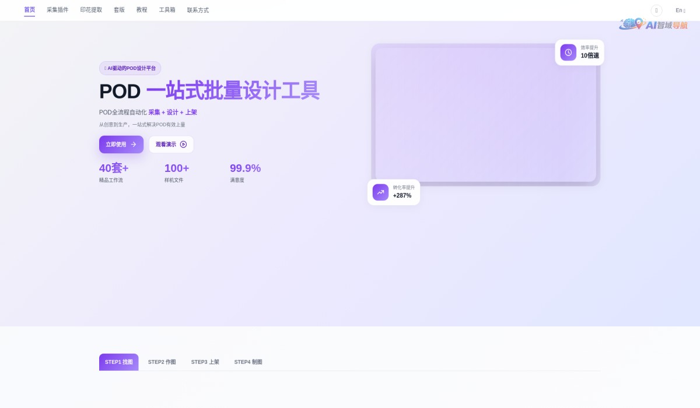Visit the 教程 page

pyautogui.click(x=141, y=10)
